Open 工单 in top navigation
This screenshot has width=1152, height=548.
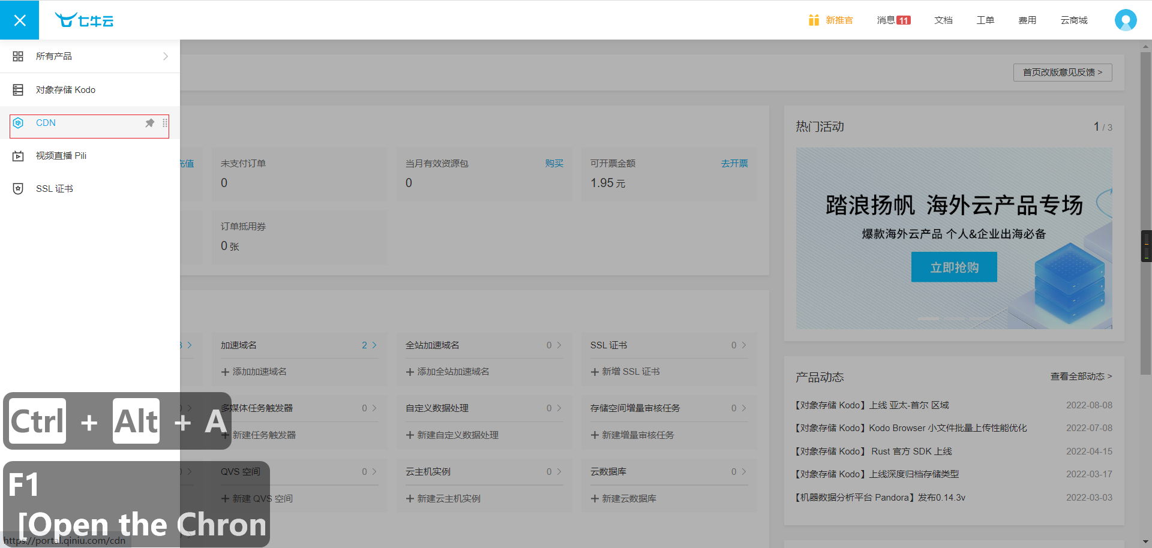(x=985, y=20)
